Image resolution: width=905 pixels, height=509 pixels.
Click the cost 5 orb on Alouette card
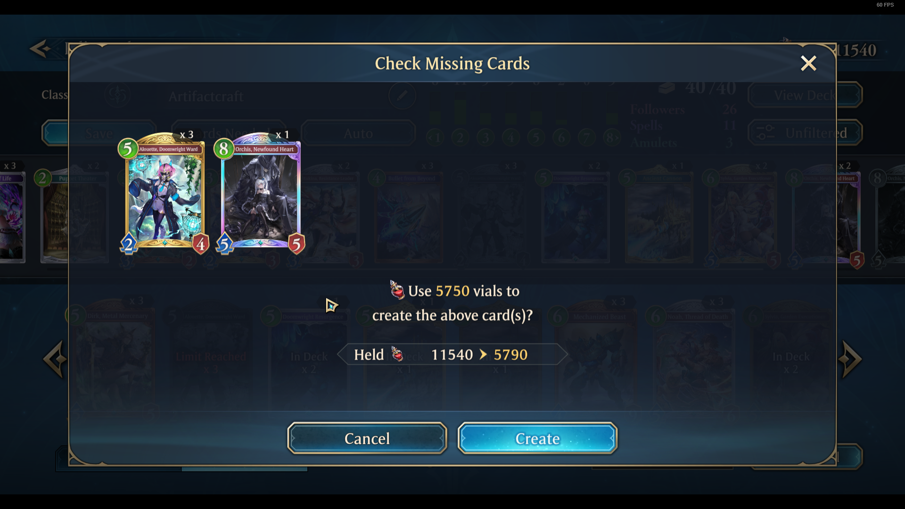tap(128, 149)
